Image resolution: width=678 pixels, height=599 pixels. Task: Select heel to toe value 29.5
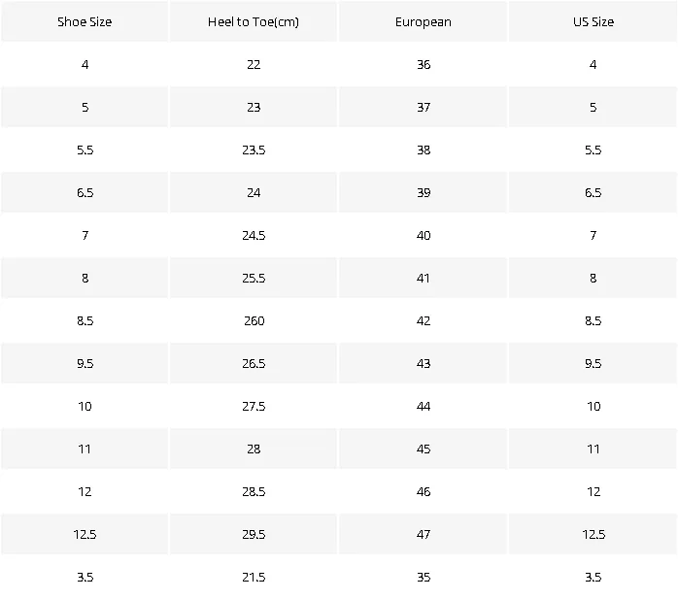click(x=254, y=535)
